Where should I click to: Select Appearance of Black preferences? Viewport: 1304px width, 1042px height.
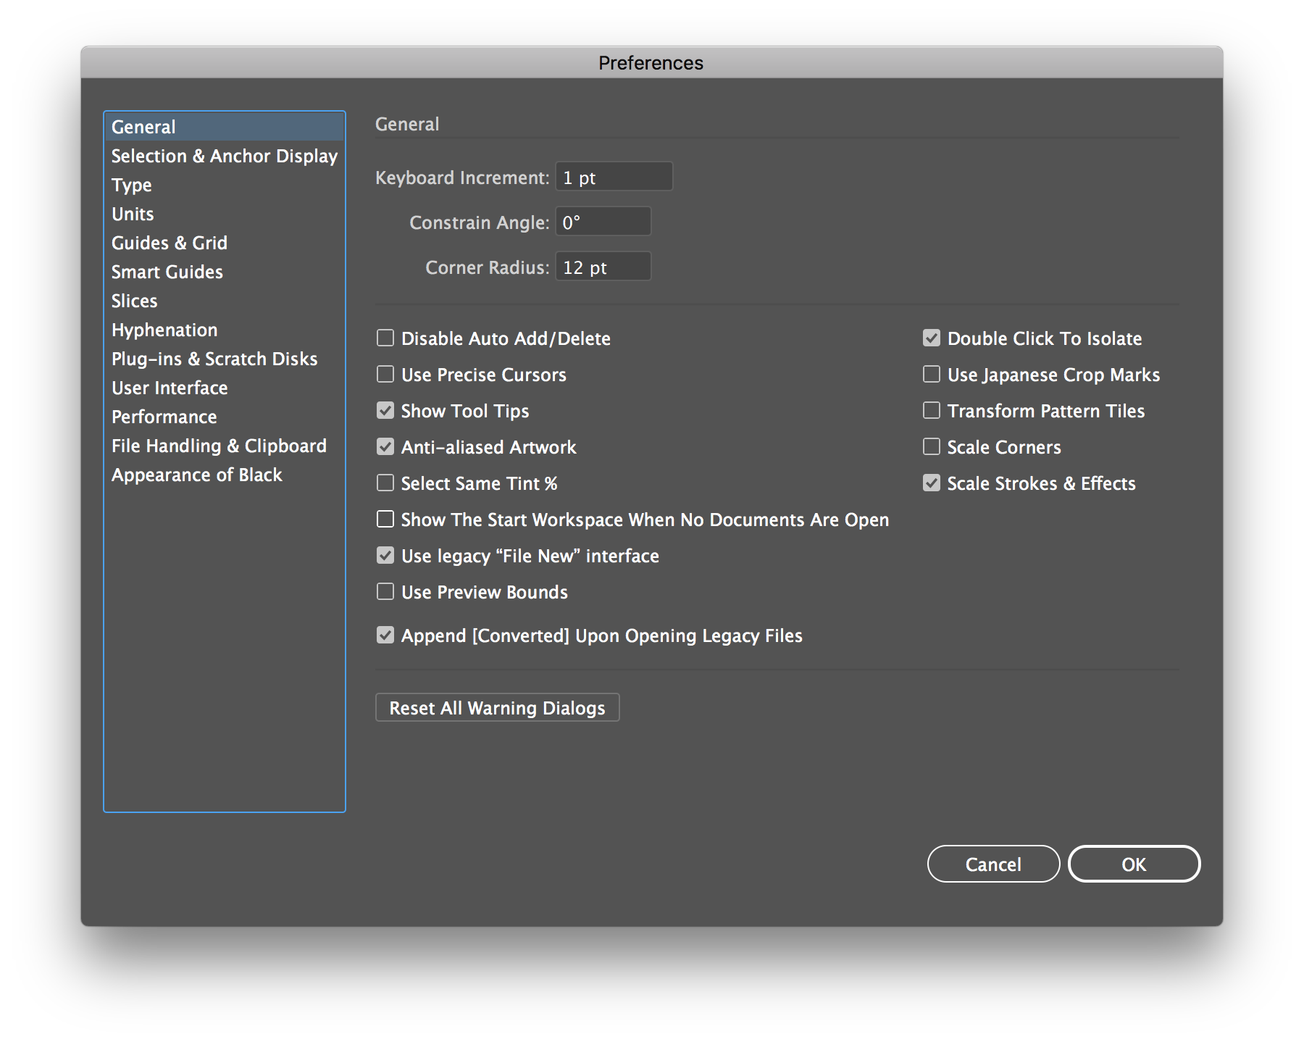(225, 475)
